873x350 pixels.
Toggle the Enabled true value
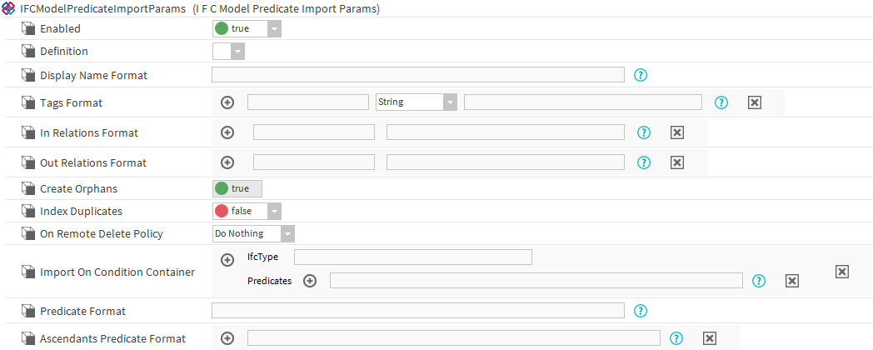point(240,28)
